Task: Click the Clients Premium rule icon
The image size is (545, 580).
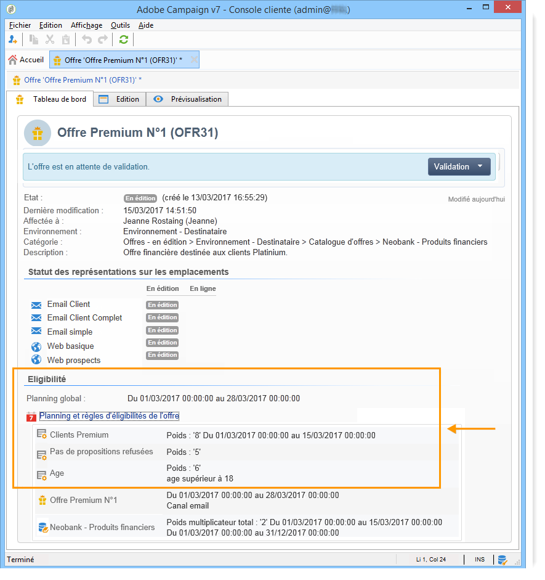Action: [41, 435]
